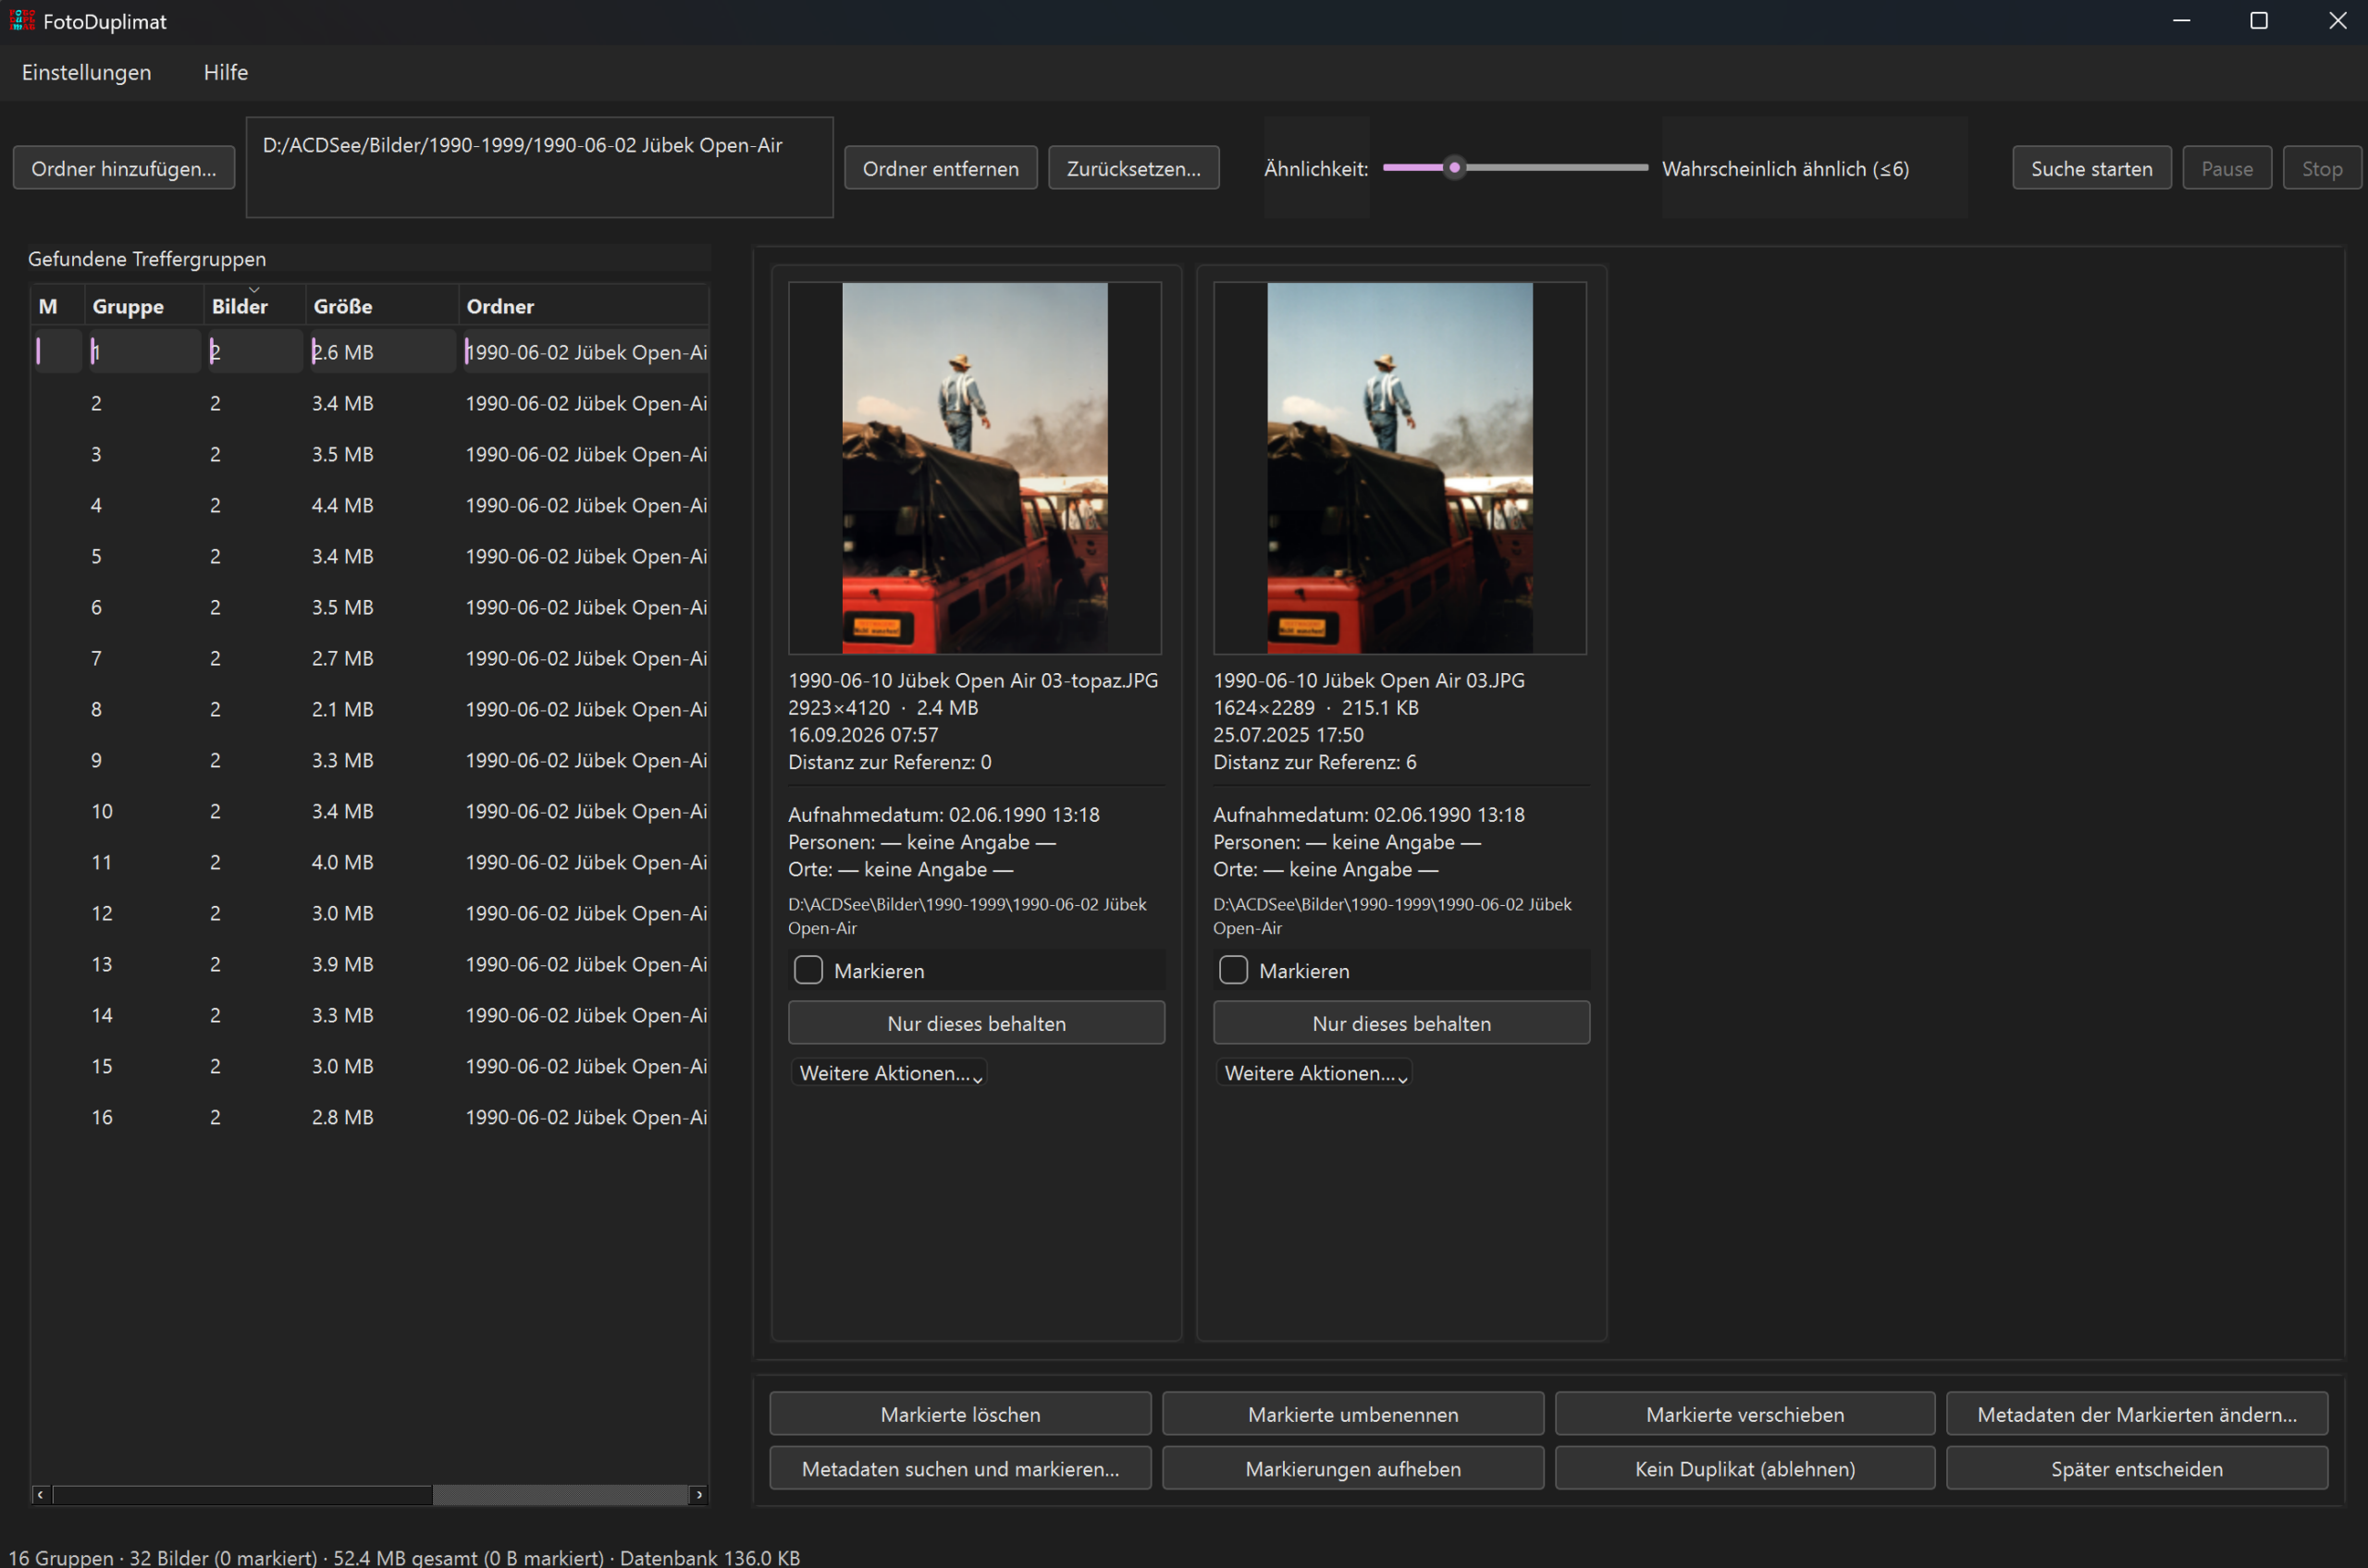Viewport: 2368px width, 1568px height.
Task: Click Markierte umbenennen
Action: tap(1352, 1414)
